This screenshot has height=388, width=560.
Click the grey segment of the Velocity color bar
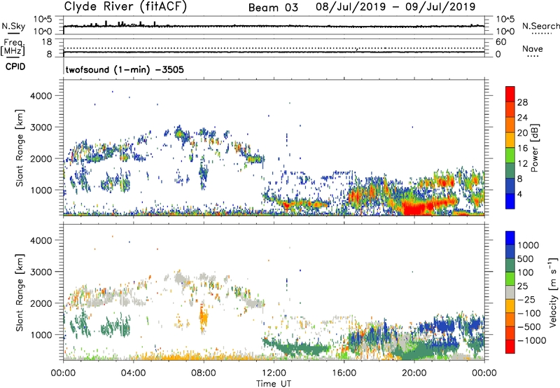click(x=510, y=291)
